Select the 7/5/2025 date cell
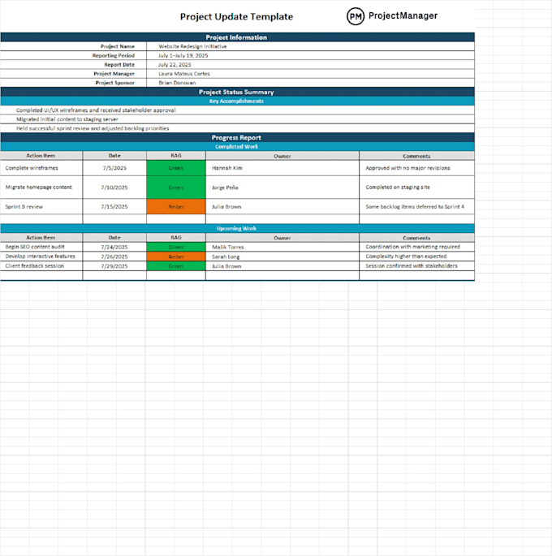The height and width of the screenshot is (556, 552). [114, 168]
